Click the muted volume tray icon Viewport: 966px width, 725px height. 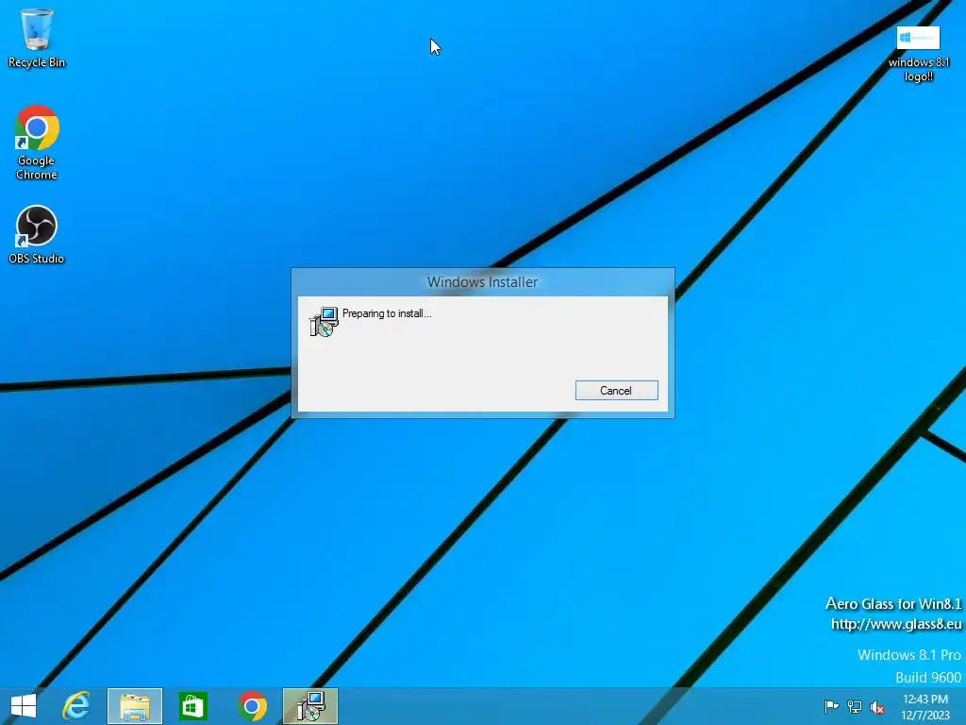877,707
